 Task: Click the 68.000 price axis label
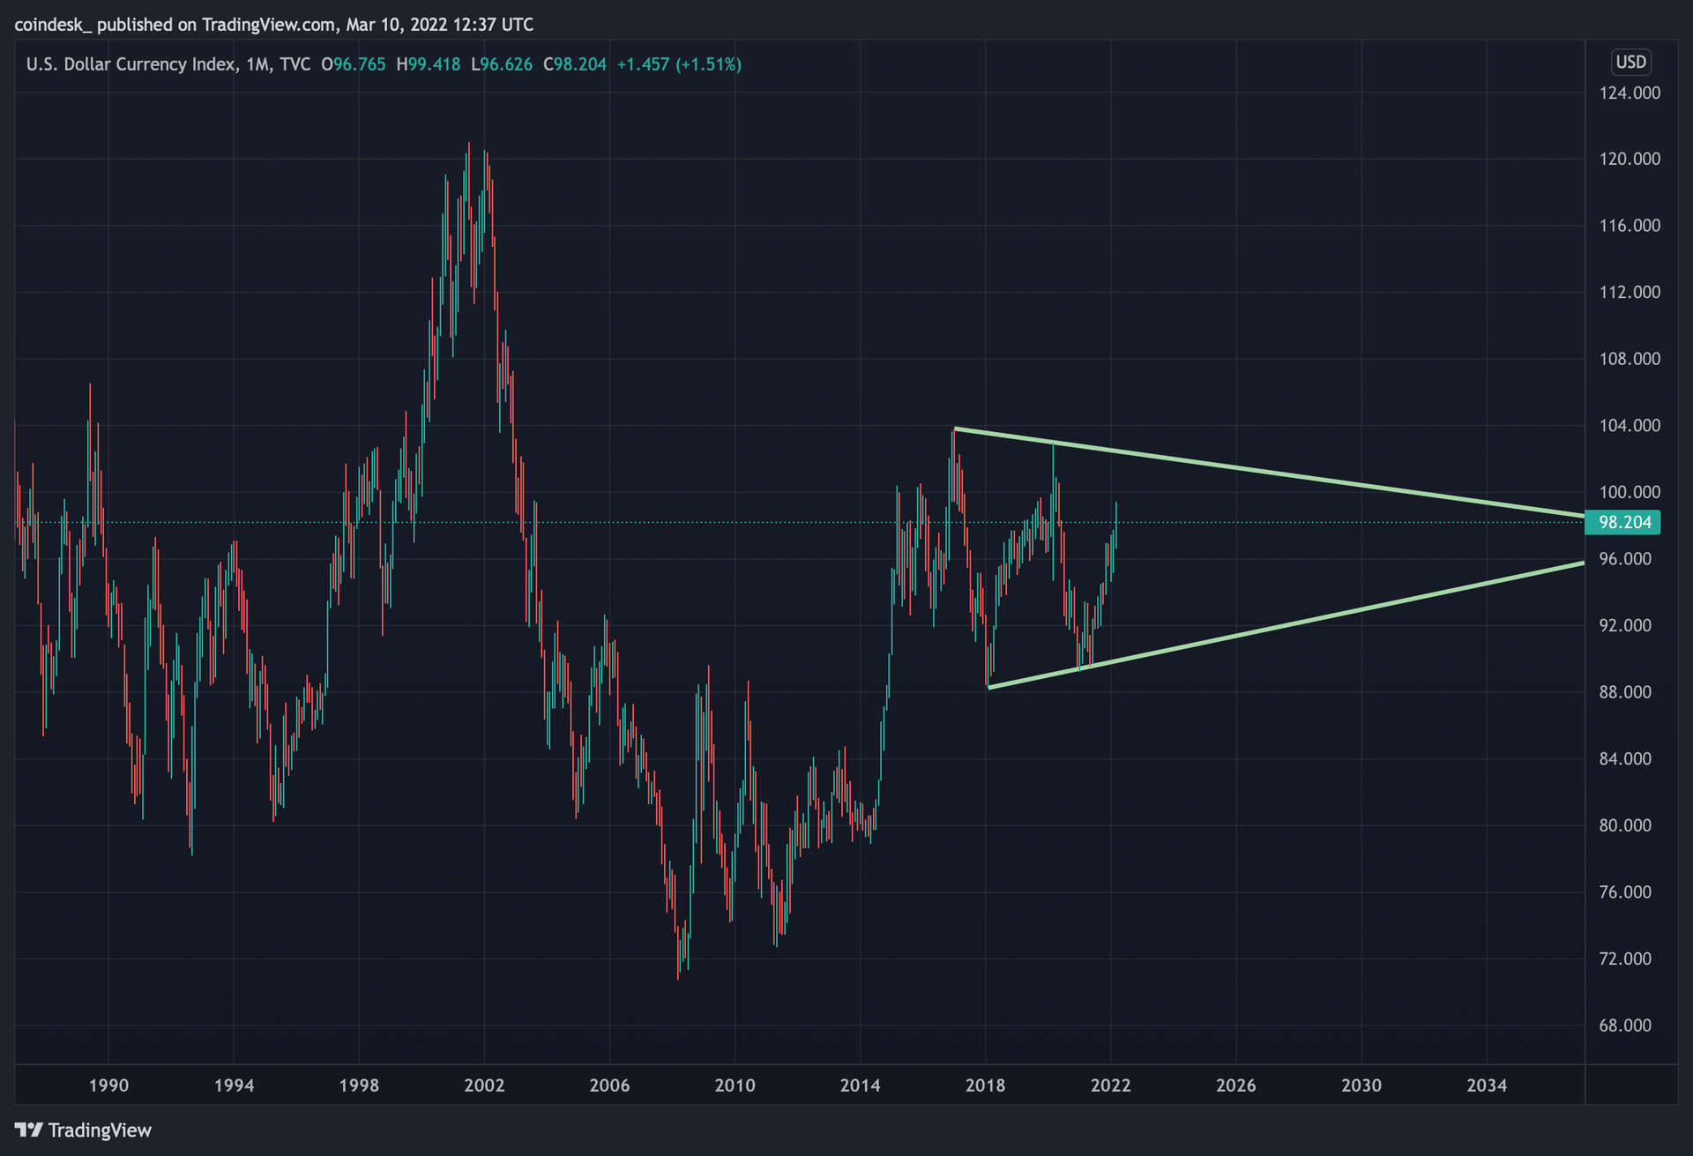click(1625, 1025)
